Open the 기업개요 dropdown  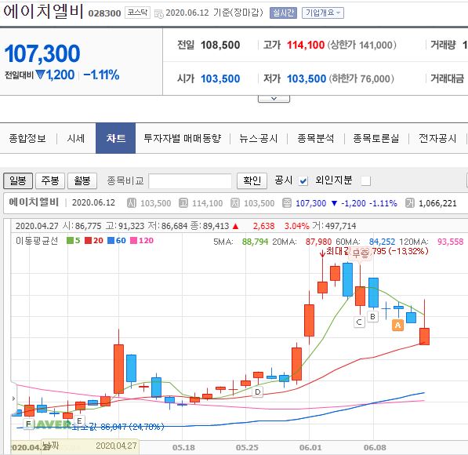click(323, 13)
